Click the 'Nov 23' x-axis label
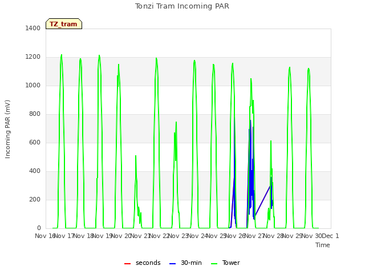 pos(178,236)
